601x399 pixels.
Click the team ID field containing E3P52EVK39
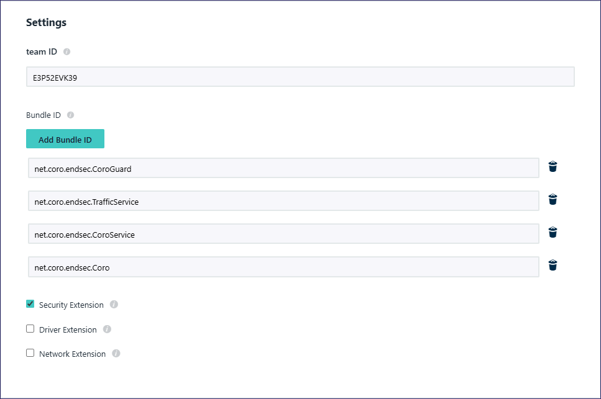[300, 77]
